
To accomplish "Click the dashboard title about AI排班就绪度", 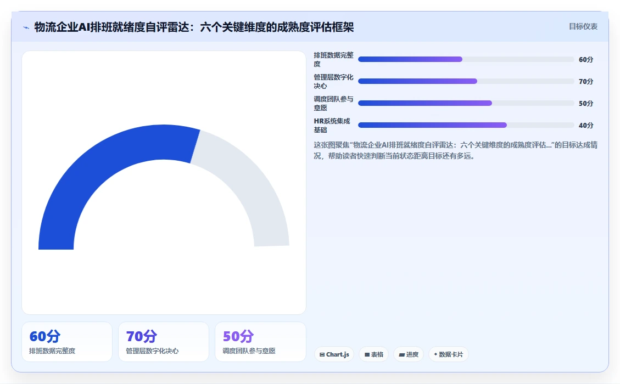I will 194,27.
